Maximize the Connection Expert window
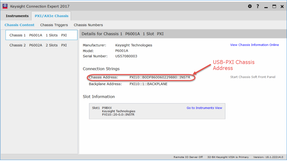287x161 pixels. pos(274,6)
